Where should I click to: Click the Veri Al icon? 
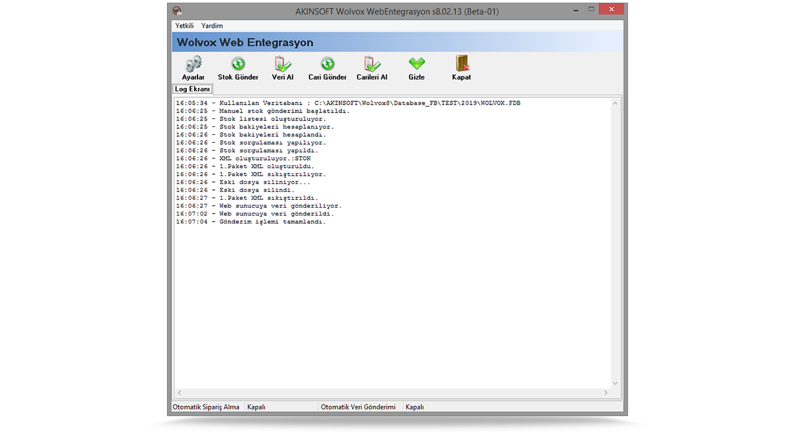[x=282, y=66]
